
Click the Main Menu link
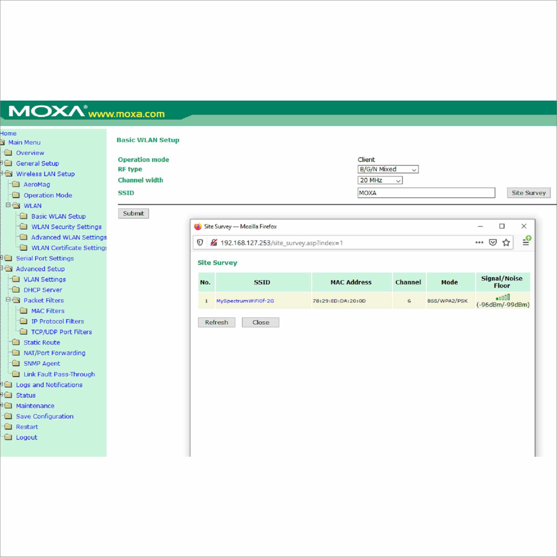(24, 142)
